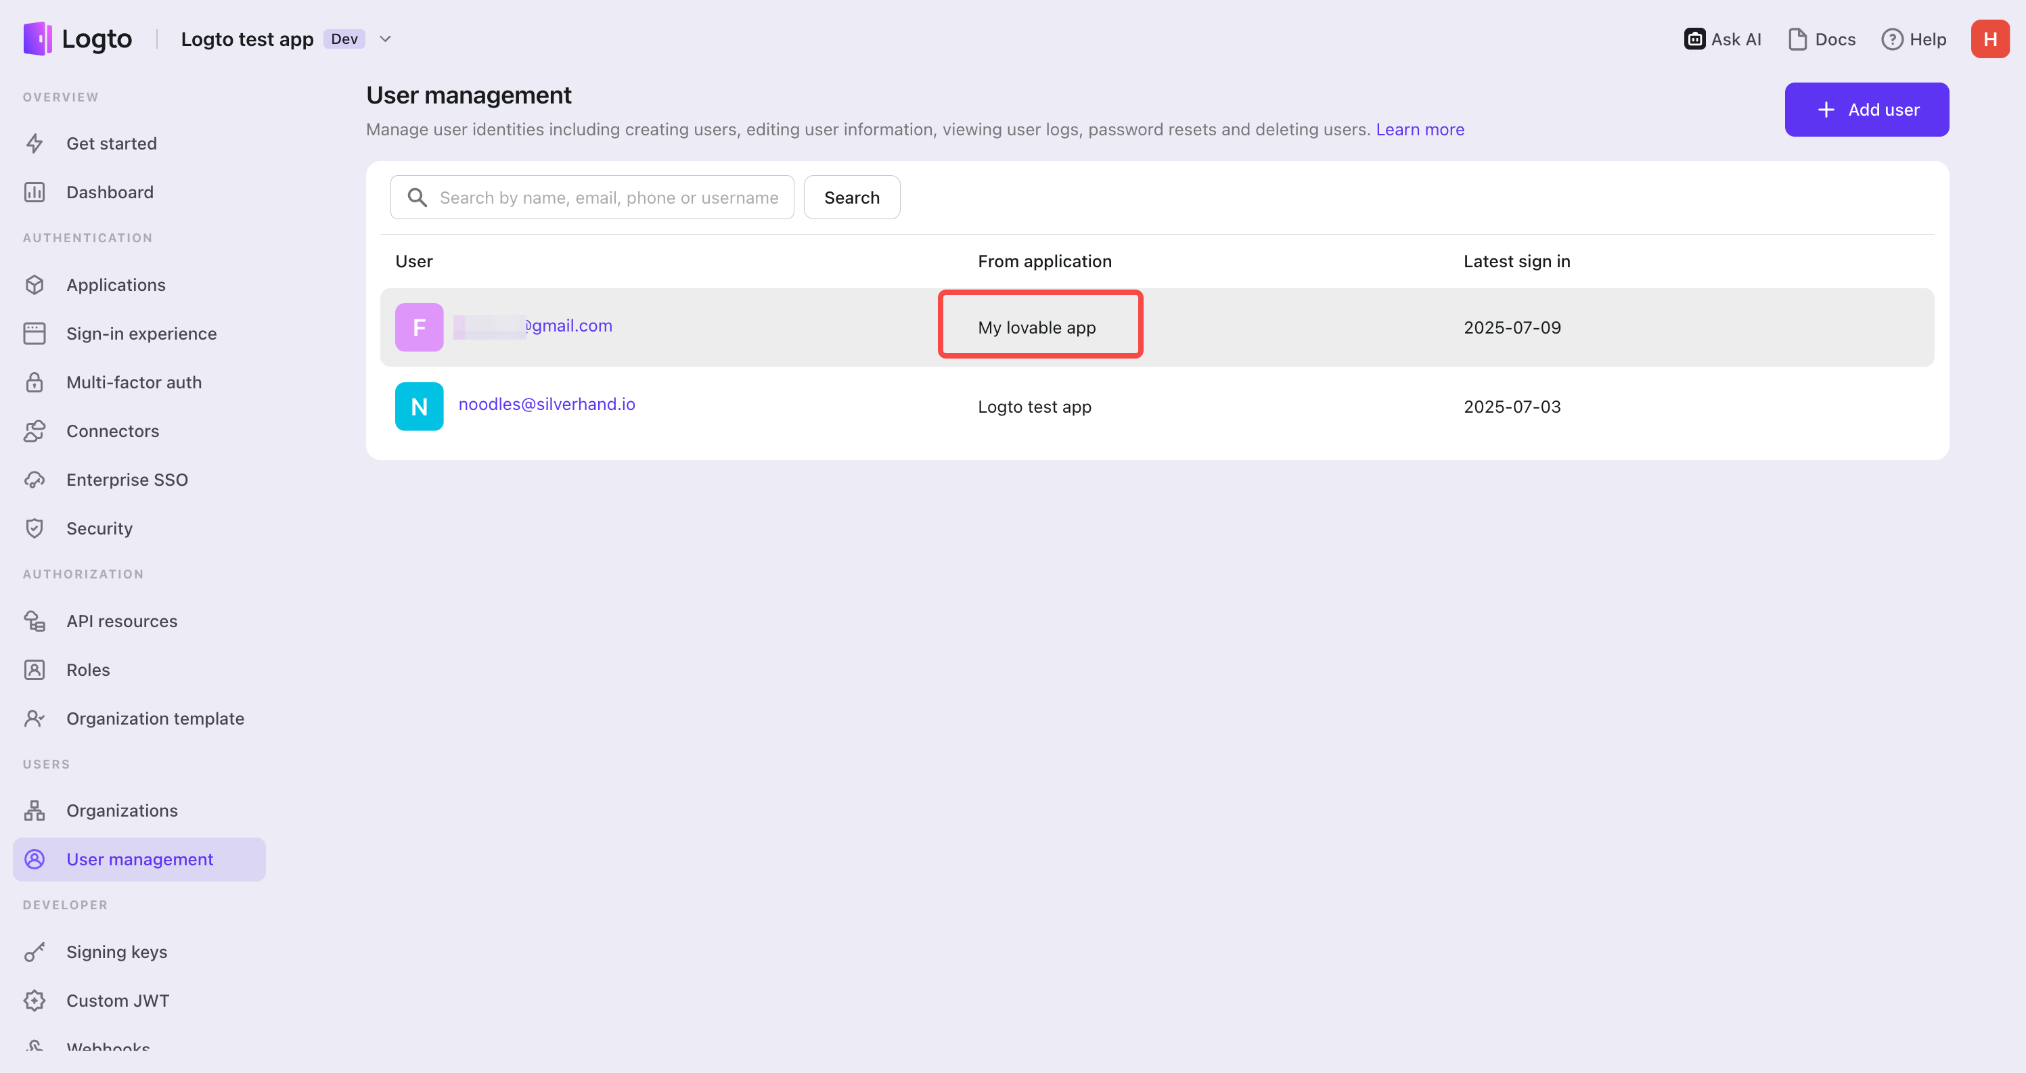Click the Security shield icon
Image resolution: width=2026 pixels, height=1073 pixels.
[x=35, y=528]
